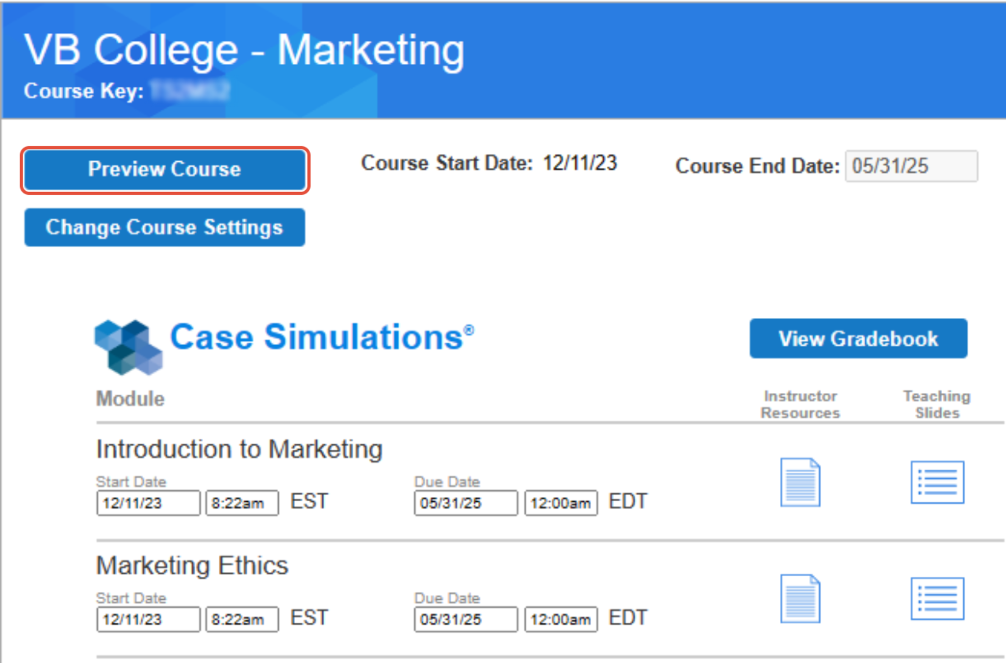Edit Due Time for Marketing Ethics
Viewport: 1006px width, 663px height.
[x=560, y=619]
